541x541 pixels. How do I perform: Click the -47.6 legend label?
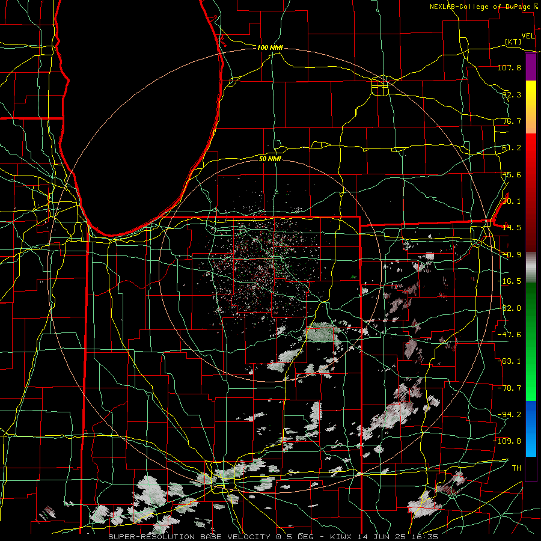coord(509,335)
